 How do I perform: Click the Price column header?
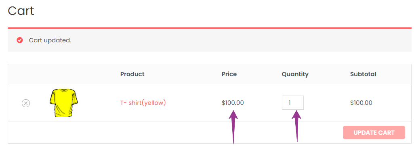(x=229, y=74)
